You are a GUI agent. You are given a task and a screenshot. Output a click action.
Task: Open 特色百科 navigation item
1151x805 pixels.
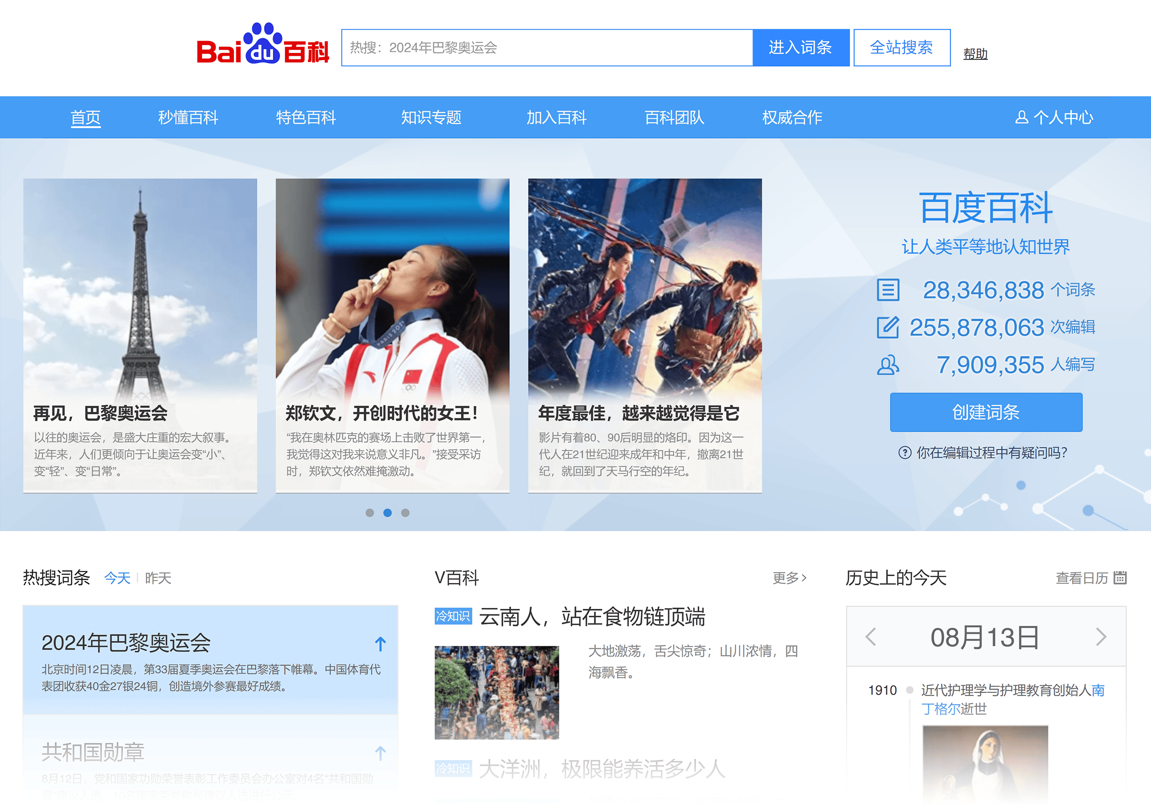(x=306, y=117)
